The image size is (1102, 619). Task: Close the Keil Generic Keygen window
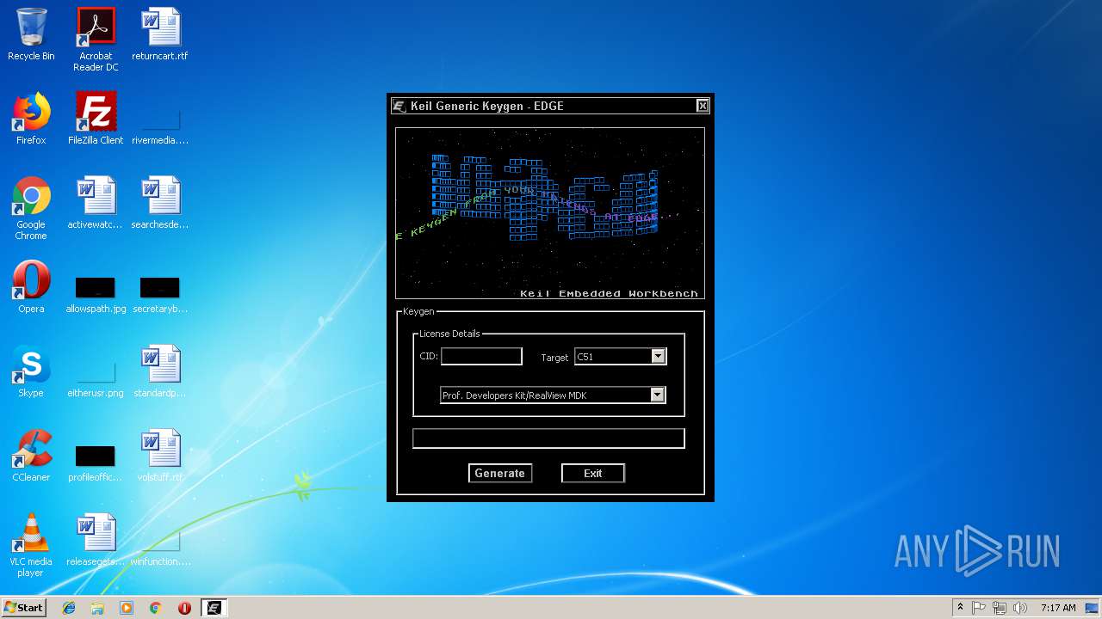(703, 106)
